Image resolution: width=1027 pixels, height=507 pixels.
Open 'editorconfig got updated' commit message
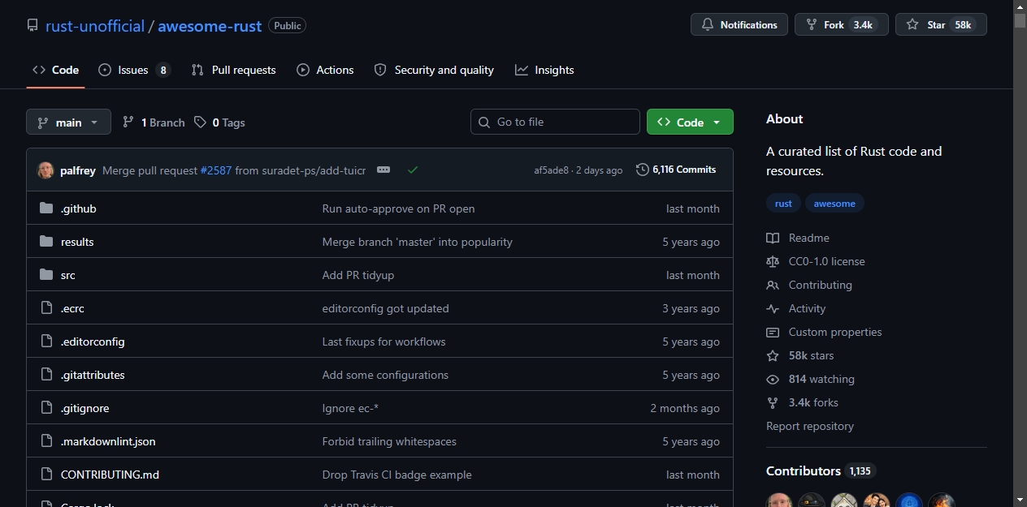pyautogui.click(x=385, y=308)
